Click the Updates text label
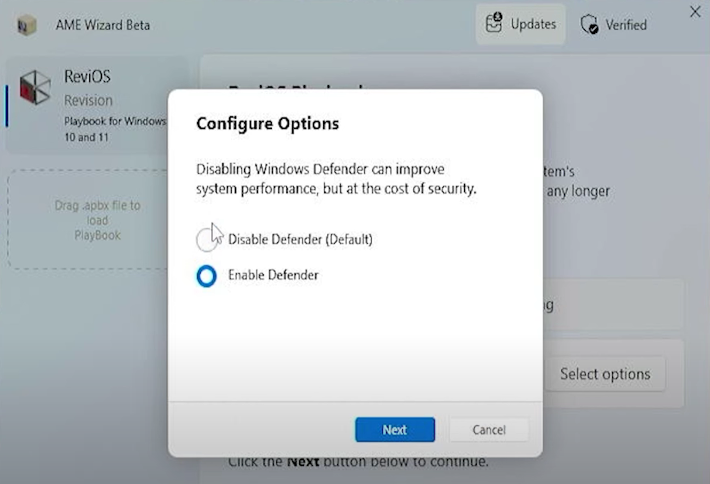The width and height of the screenshot is (710, 484). [x=533, y=24]
